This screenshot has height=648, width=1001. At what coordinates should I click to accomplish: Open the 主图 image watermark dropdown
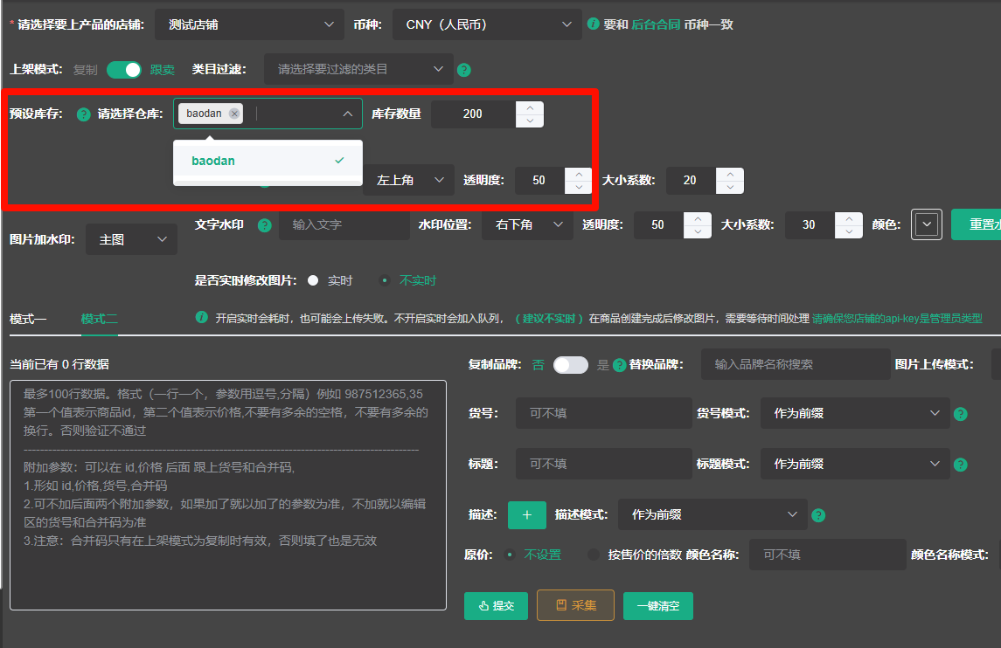click(x=131, y=239)
